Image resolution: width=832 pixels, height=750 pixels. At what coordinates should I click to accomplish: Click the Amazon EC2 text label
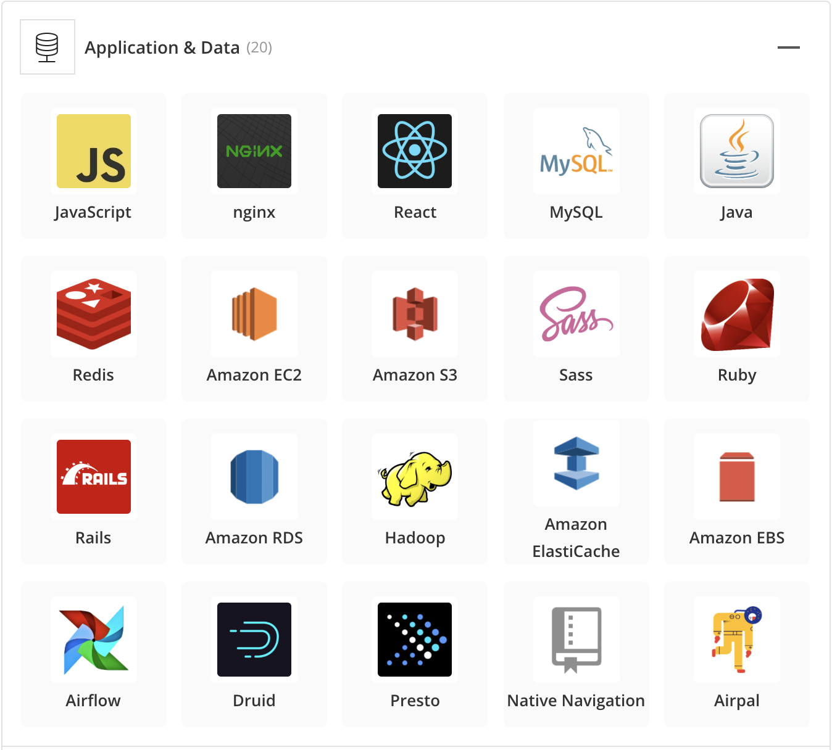click(x=254, y=375)
